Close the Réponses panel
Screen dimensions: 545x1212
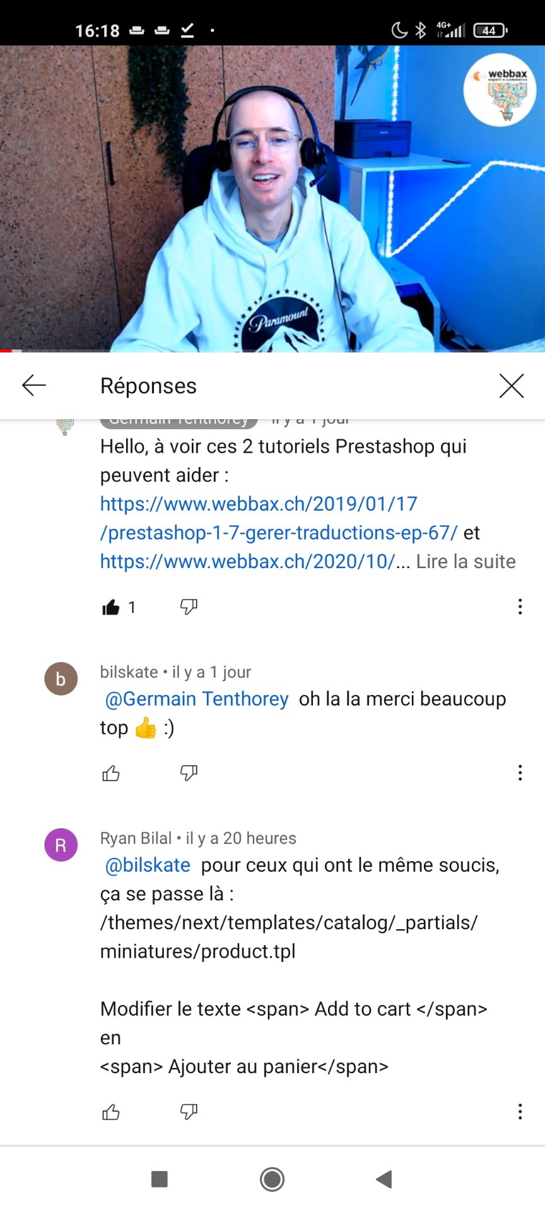(x=512, y=386)
